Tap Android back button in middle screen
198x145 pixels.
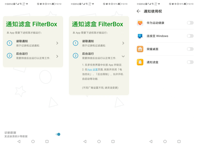(85, 141)
